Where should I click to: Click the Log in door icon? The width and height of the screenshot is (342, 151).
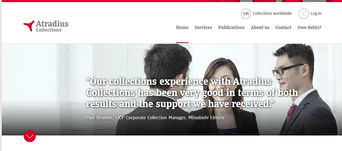coord(304,14)
